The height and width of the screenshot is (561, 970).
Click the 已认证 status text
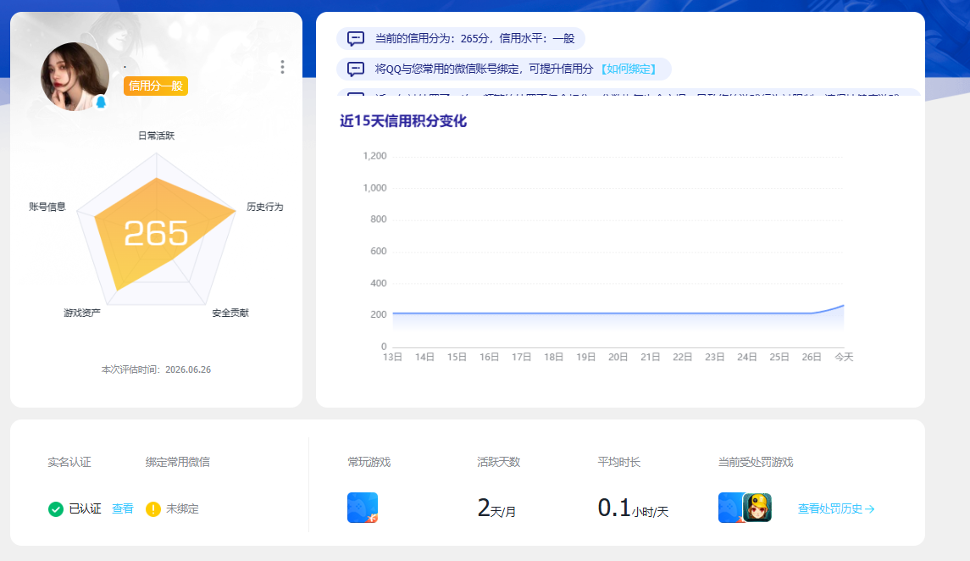[85, 508]
